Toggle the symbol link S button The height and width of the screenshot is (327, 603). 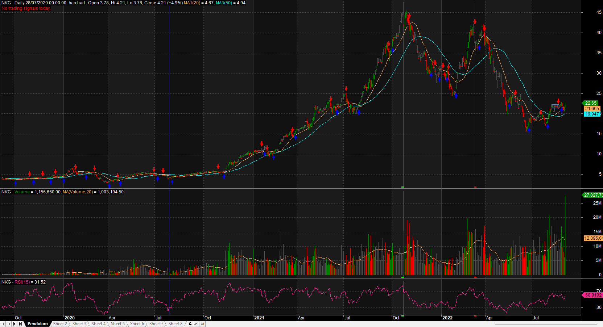point(196,324)
